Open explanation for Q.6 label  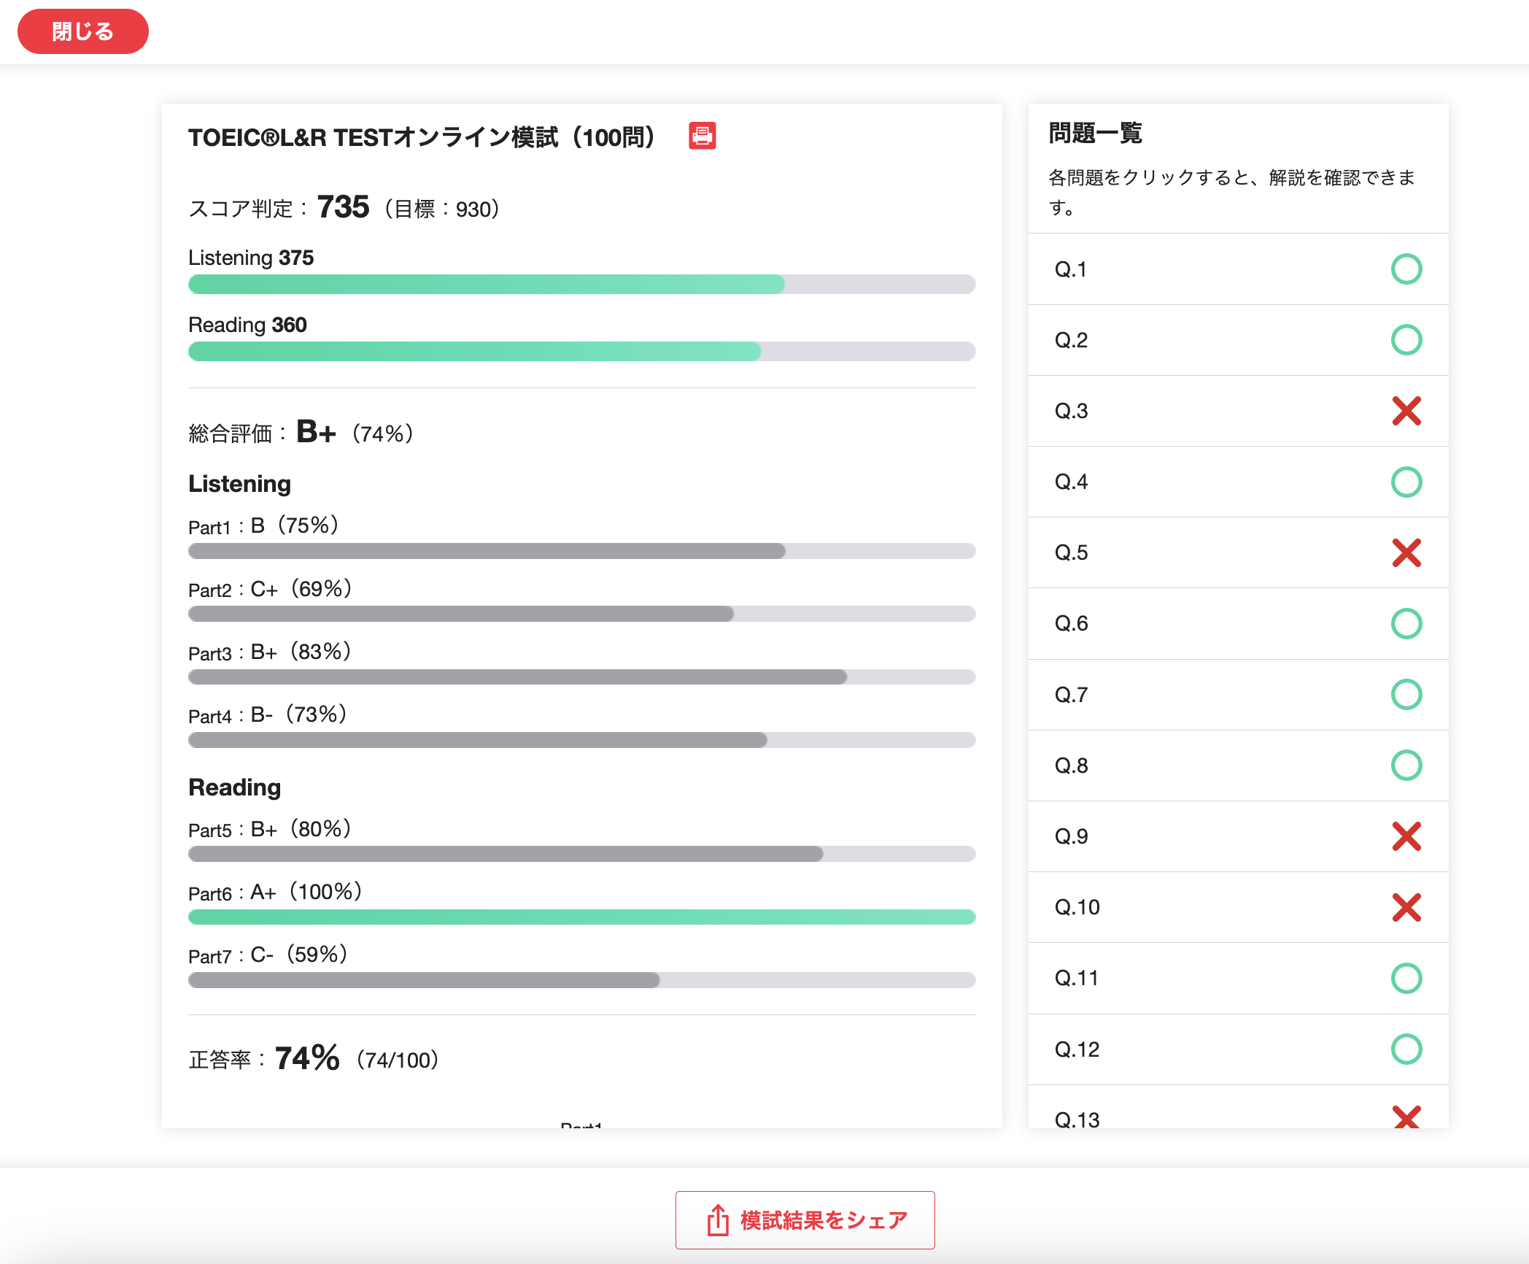pyautogui.click(x=1070, y=623)
